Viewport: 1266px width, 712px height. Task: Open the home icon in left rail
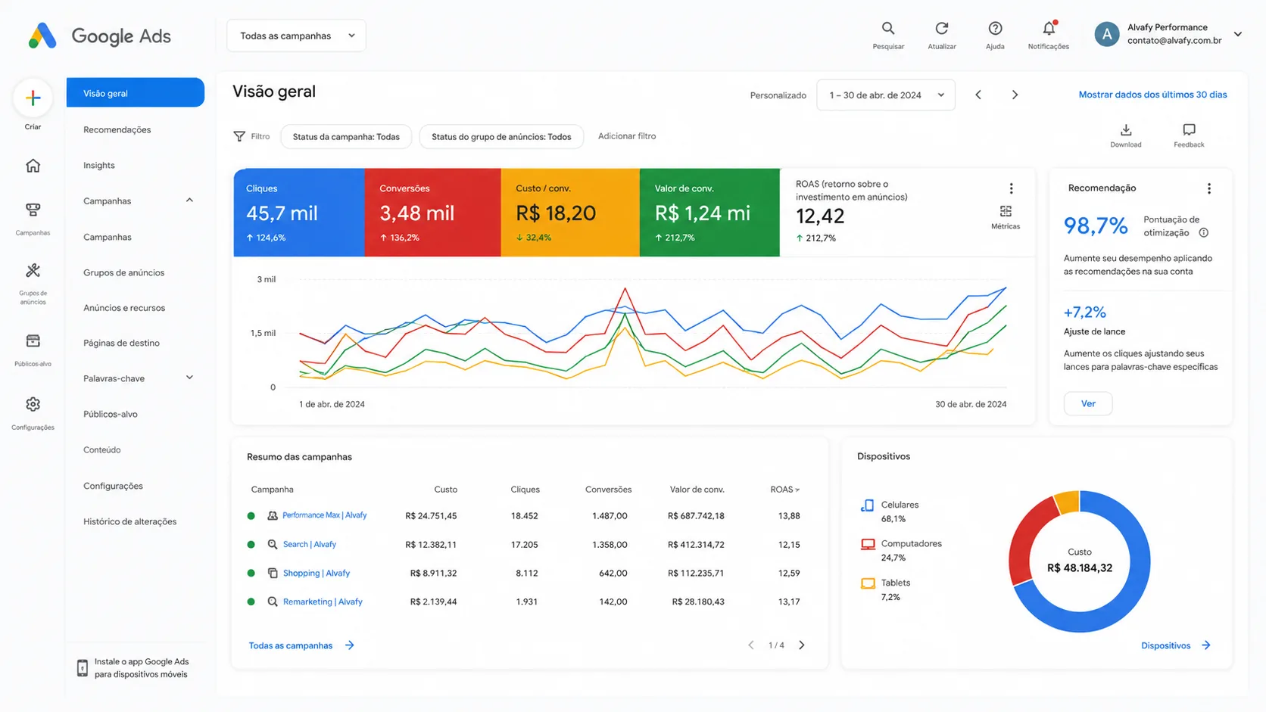tap(33, 166)
